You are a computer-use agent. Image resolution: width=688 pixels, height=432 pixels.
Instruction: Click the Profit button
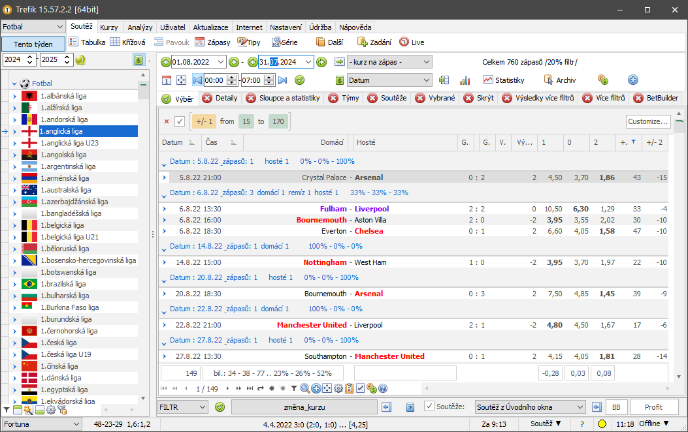[x=653, y=407]
